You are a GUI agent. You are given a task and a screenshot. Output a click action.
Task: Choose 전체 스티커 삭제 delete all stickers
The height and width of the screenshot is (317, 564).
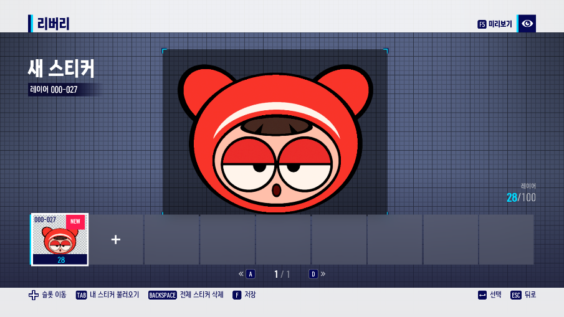[x=202, y=295]
